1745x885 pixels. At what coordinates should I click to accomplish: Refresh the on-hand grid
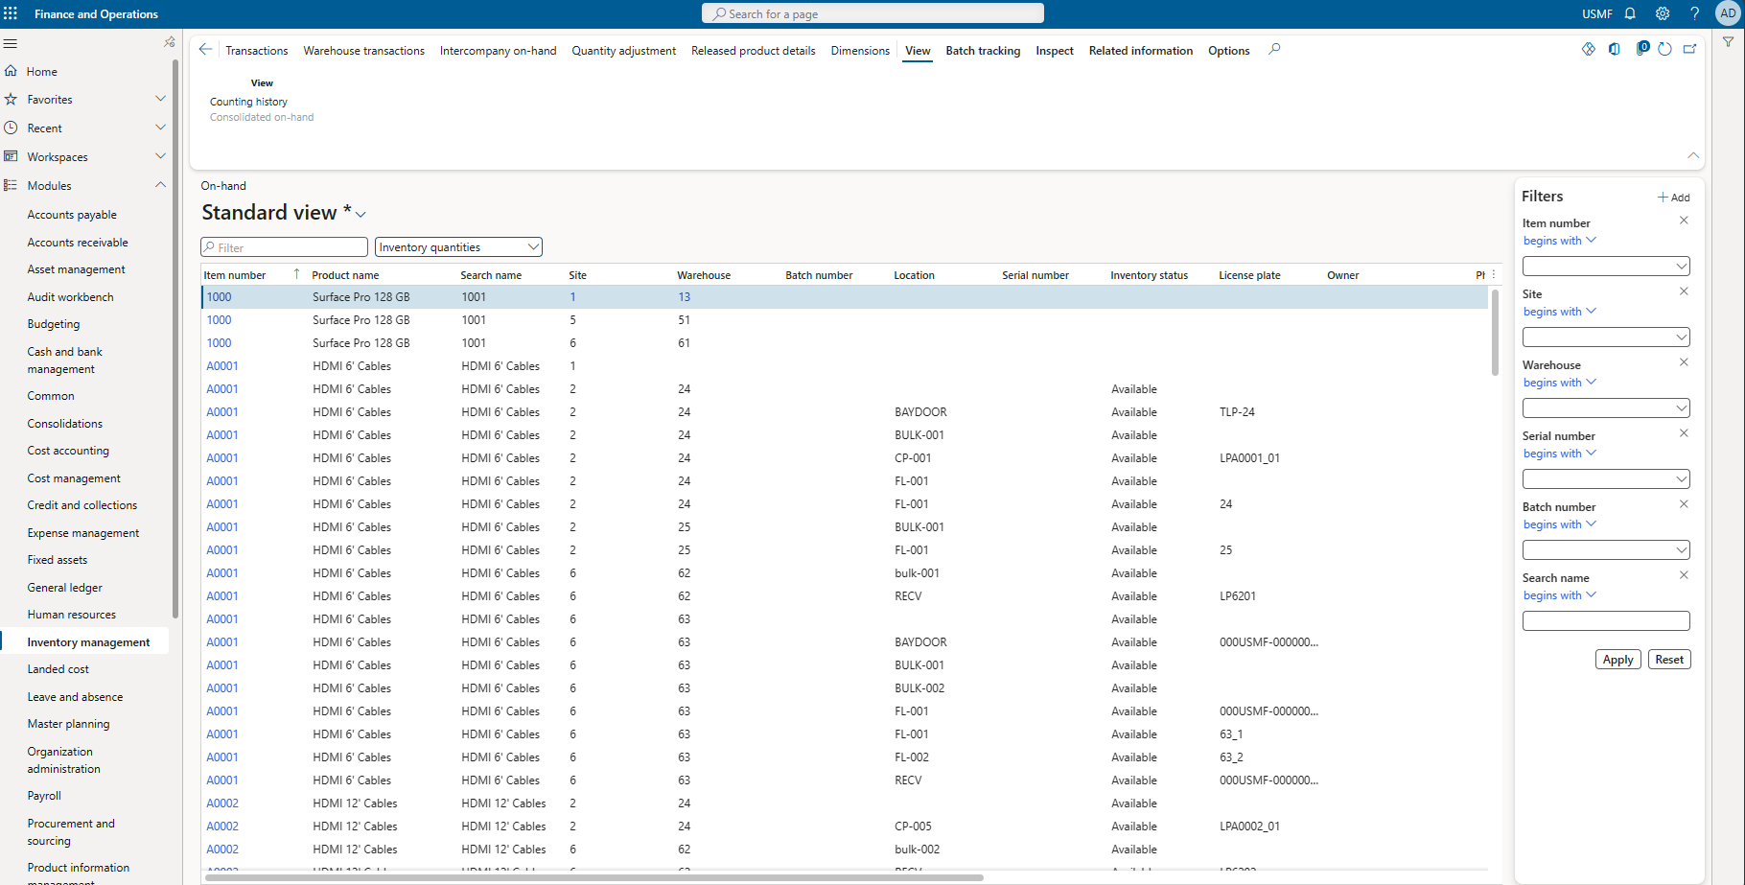point(1665,48)
